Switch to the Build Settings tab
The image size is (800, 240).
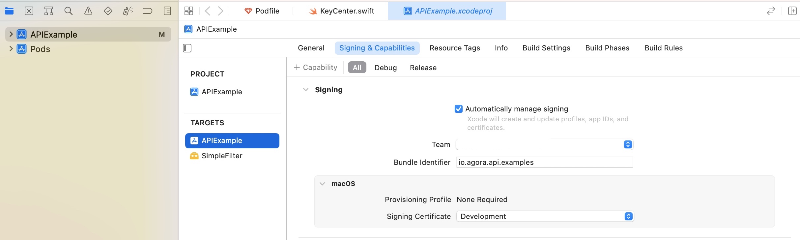[x=546, y=48]
